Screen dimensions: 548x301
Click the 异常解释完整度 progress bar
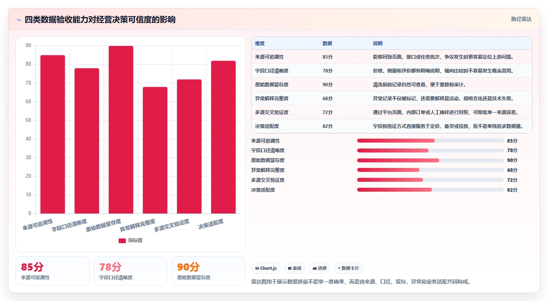[431, 170]
